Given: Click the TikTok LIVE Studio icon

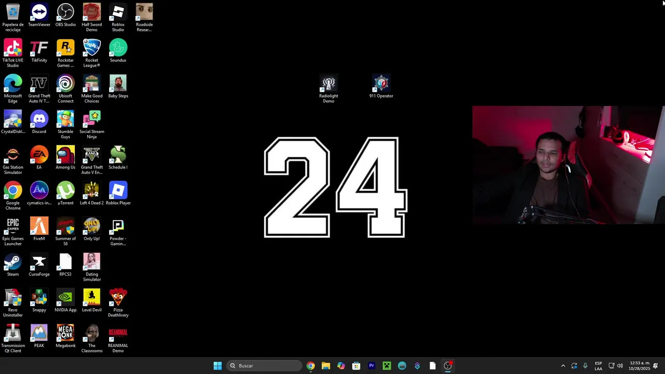Looking at the screenshot, I should (13, 54).
